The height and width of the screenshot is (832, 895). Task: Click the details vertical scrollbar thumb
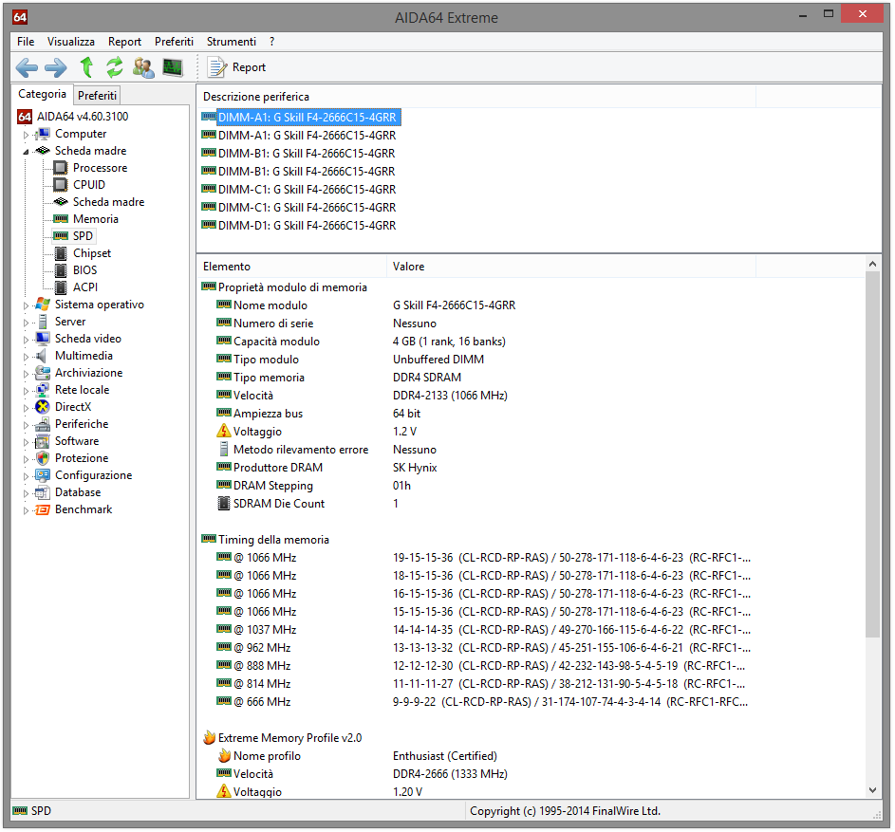872,454
